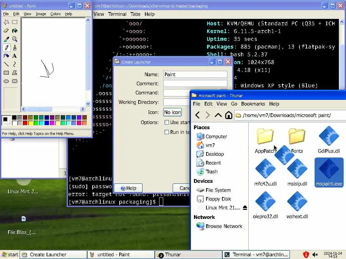Select the Pencil tool in Paint
Image resolution: width=346 pixels, height=259 pixels.
click(6, 47)
